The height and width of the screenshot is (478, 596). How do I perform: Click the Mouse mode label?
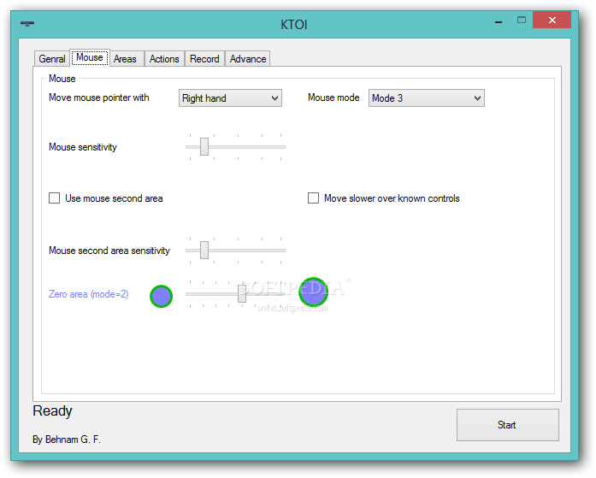pyautogui.click(x=333, y=97)
